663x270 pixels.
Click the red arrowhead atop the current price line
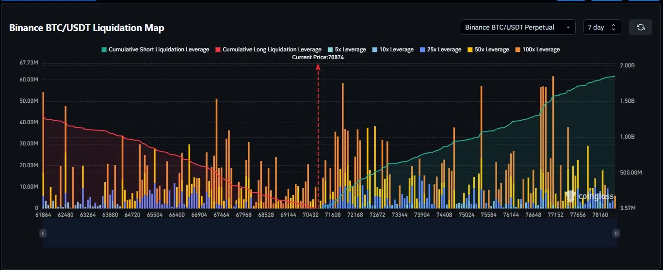(x=318, y=67)
